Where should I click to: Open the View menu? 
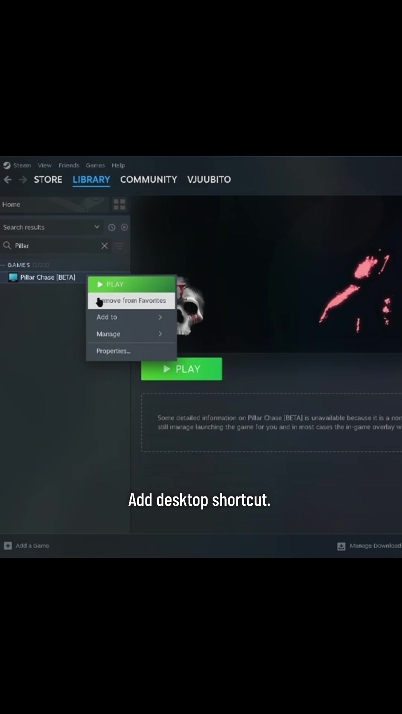tap(45, 165)
